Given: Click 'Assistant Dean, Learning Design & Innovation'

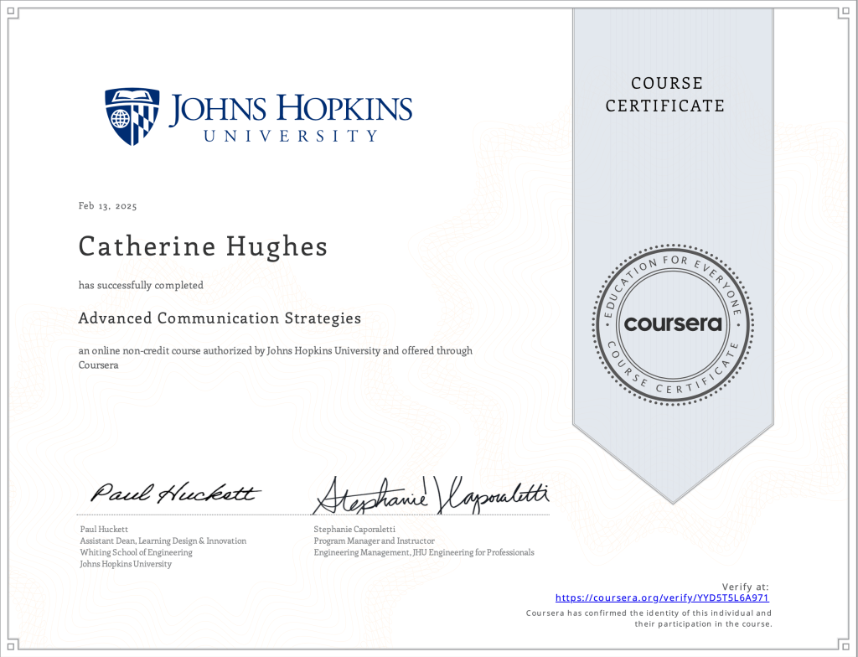Looking at the screenshot, I should pos(163,541).
